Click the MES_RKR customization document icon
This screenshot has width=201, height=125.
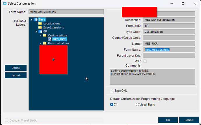pyautogui.click(x=50, y=39)
